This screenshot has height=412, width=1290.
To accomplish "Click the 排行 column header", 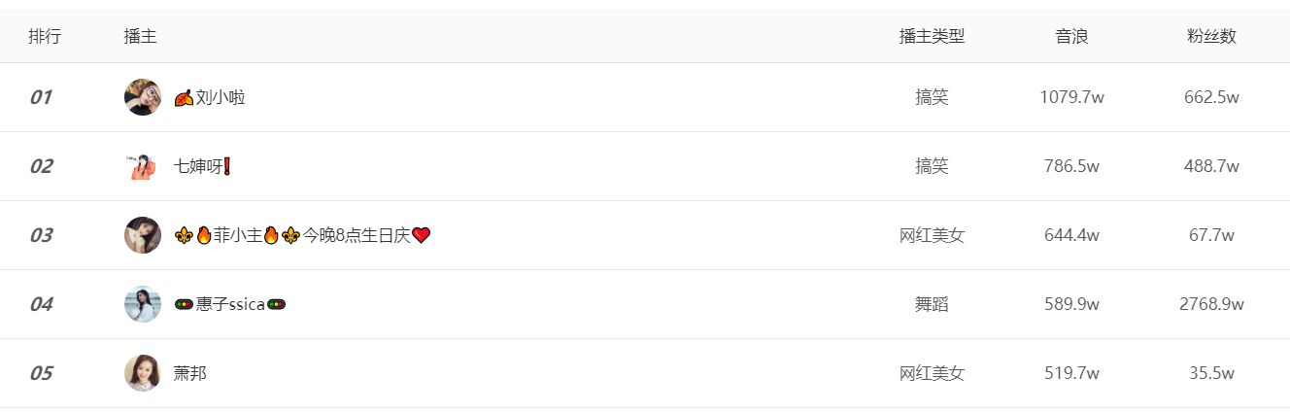I will pos(45,37).
